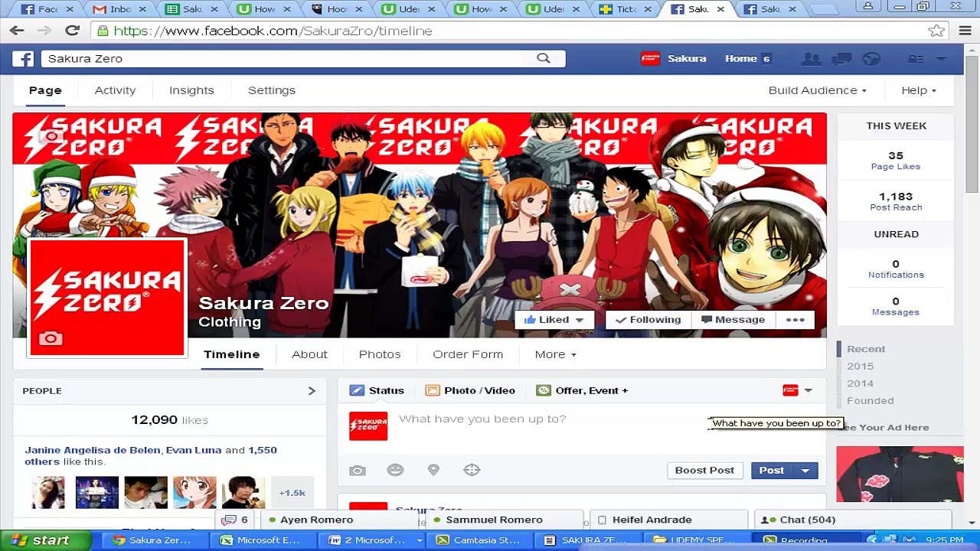Open Janine Angelisa de Belen's profile link

pyautogui.click(x=92, y=450)
